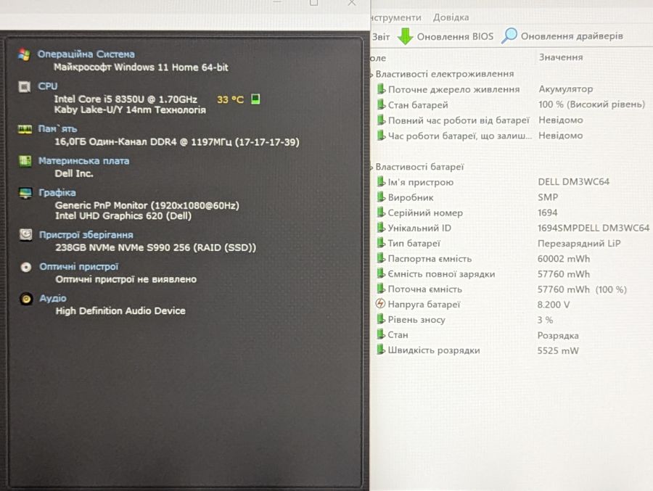Image resolution: width=653 pixels, height=491 pixels.
Task: Click the Windows flag icon beside Операційна Система
Action: click(x=24, y=55)
